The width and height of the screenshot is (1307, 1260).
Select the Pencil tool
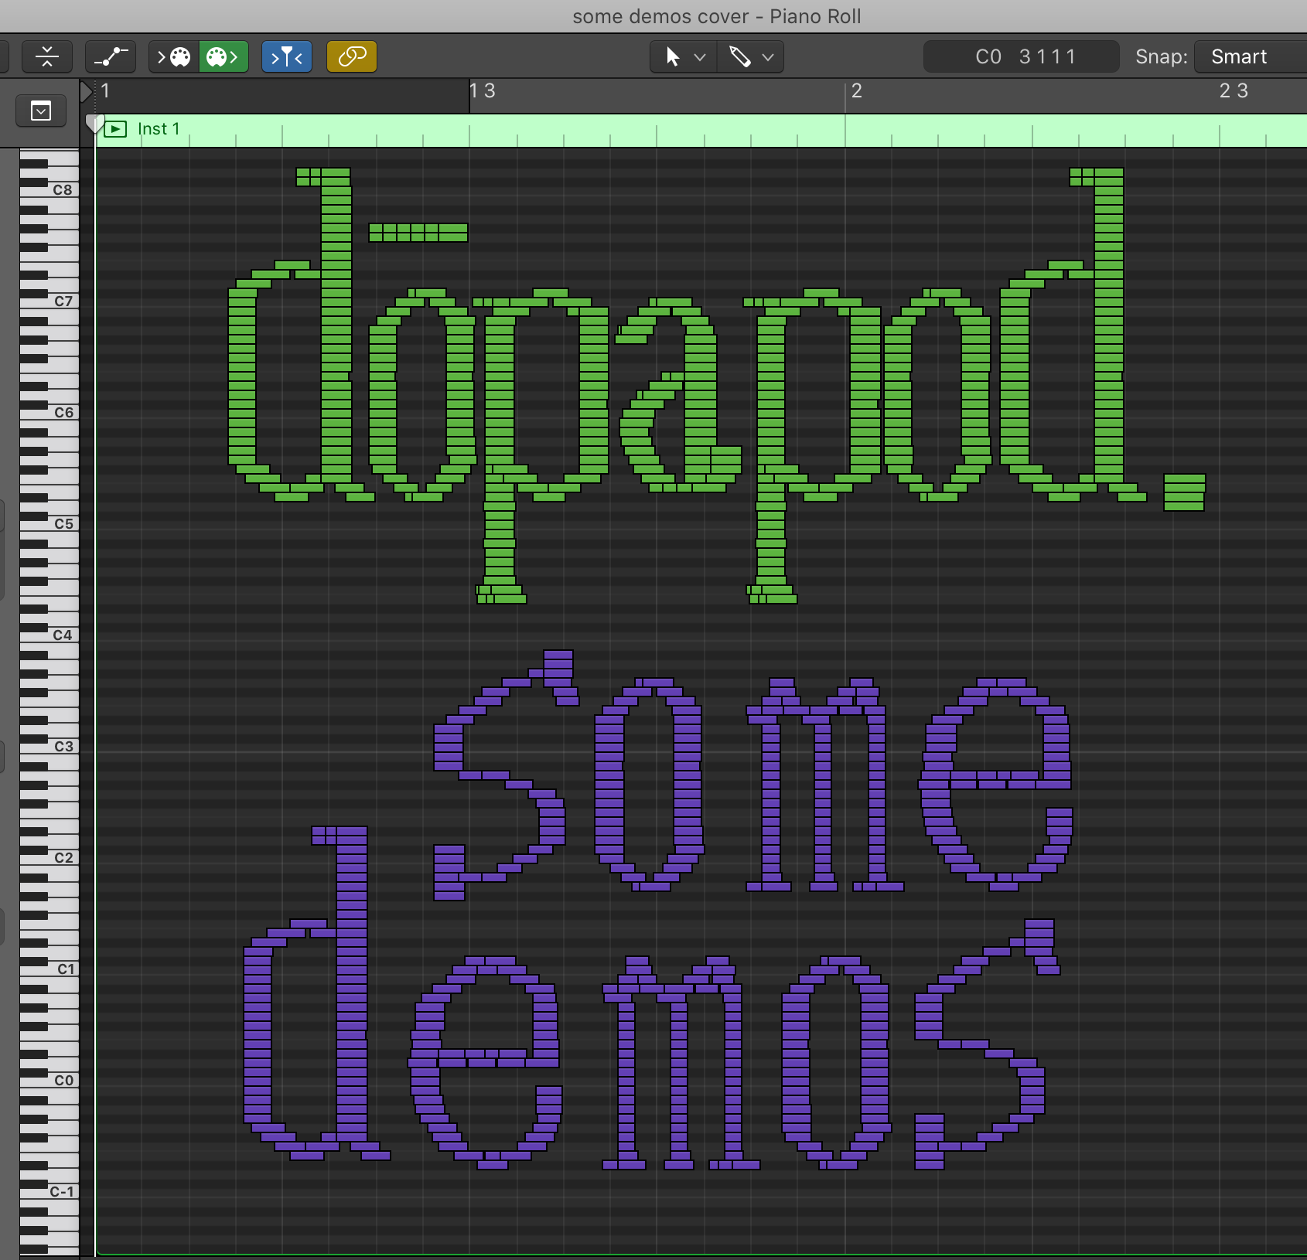pyautogui.click(x=739, y=56)
